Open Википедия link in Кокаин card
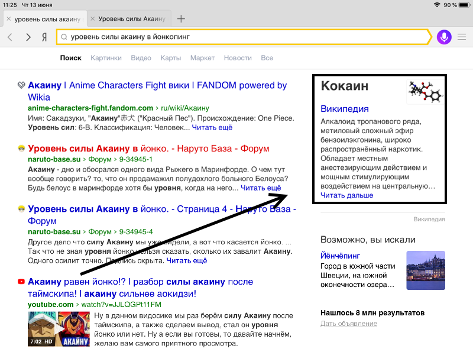 click(x=345, y=109)
